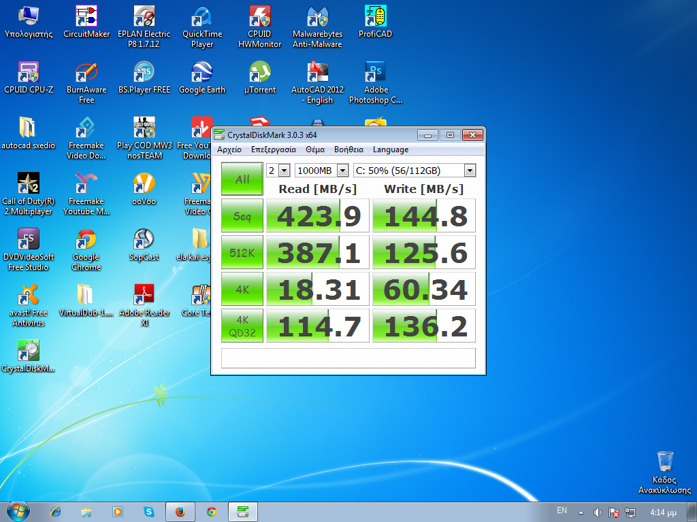This screenshot has height=522, width=697.
Task: Open the Υπολογιστής desktop icon
Action: click(29, 22)
